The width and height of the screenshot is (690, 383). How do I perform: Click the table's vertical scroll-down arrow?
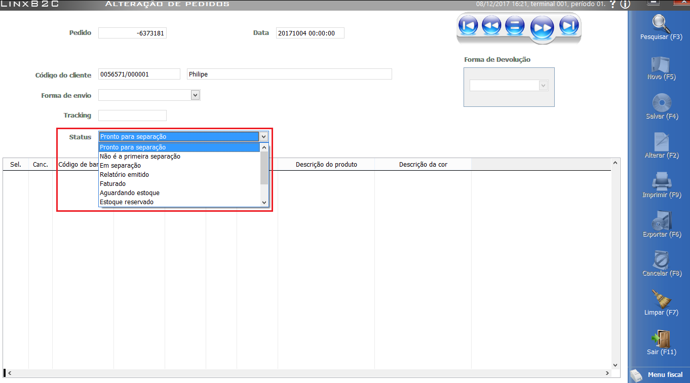[x=616, y=365]
